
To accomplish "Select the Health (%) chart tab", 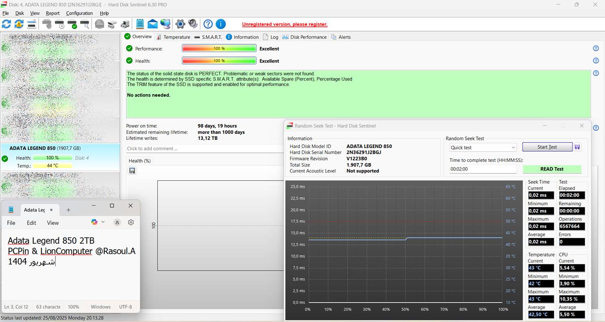I will coord(140,161).
